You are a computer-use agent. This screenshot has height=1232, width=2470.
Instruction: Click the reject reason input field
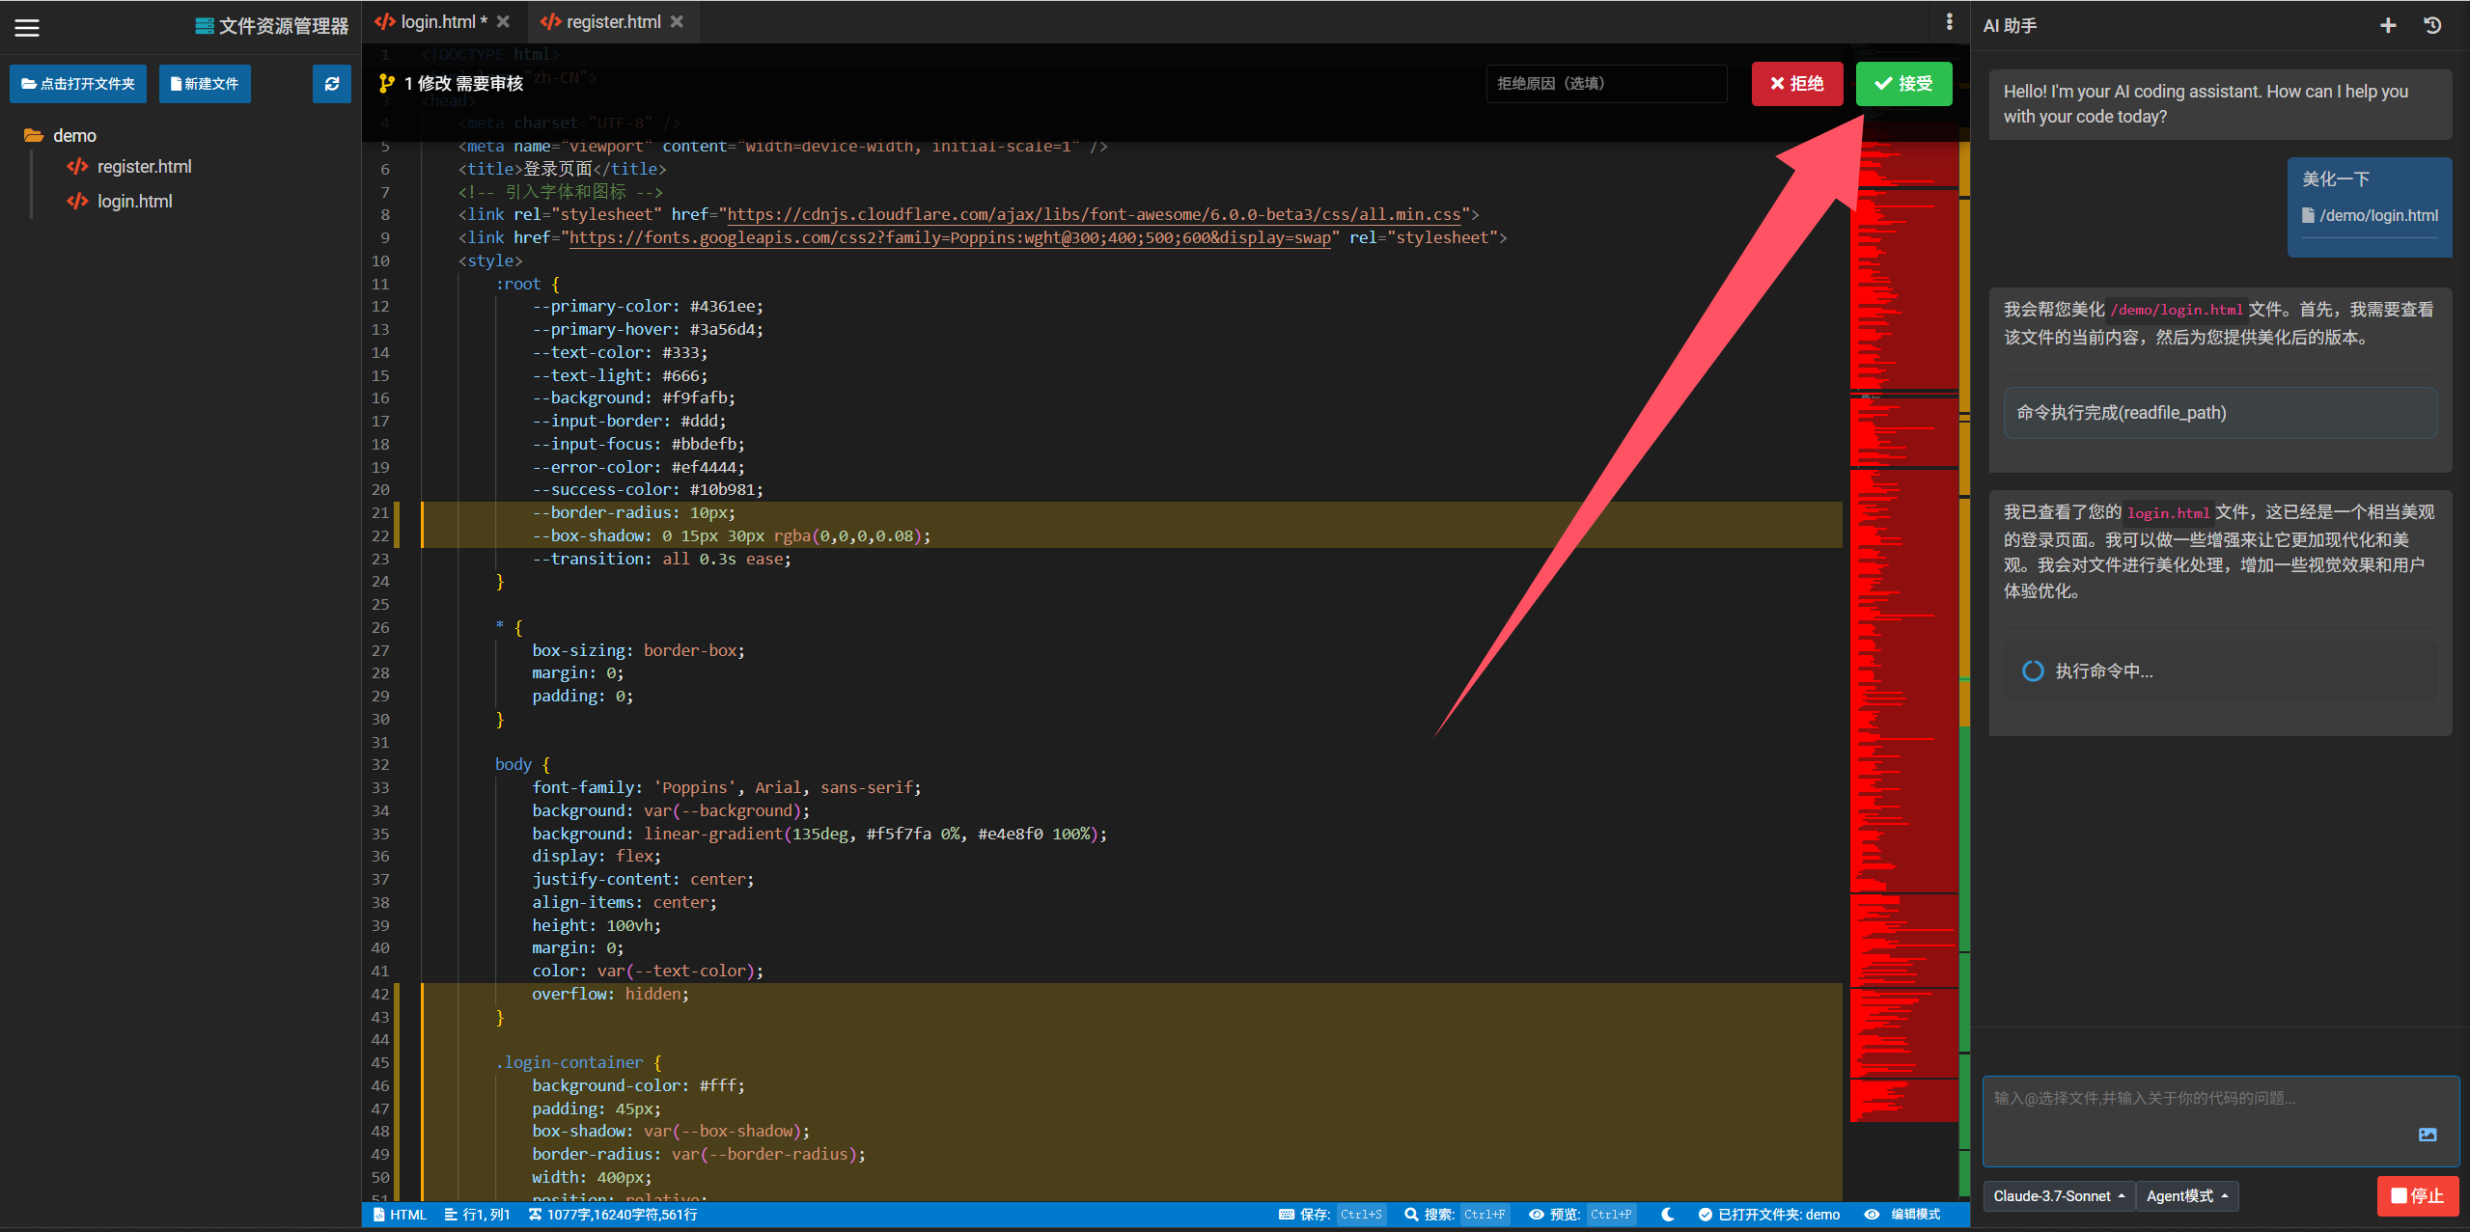coord(1606,84)
